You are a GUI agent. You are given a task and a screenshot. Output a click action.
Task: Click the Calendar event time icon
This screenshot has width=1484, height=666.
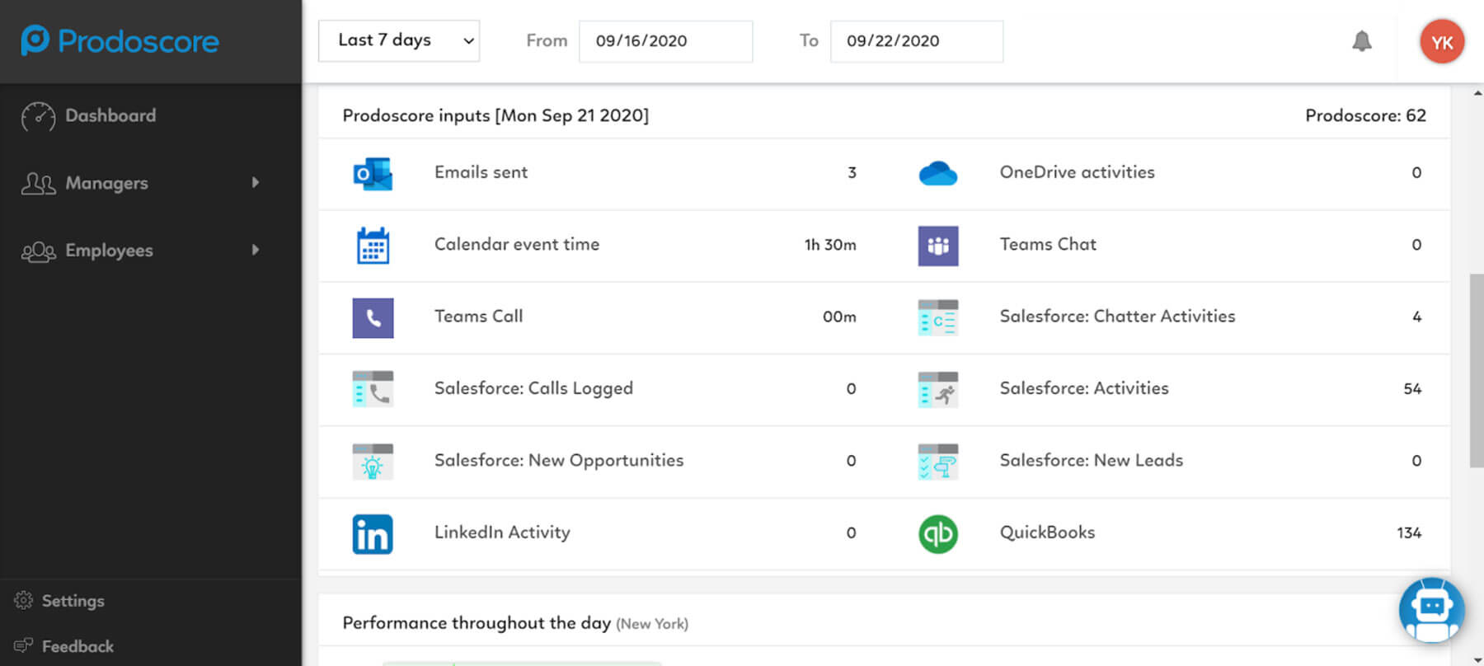pos(373,245)
